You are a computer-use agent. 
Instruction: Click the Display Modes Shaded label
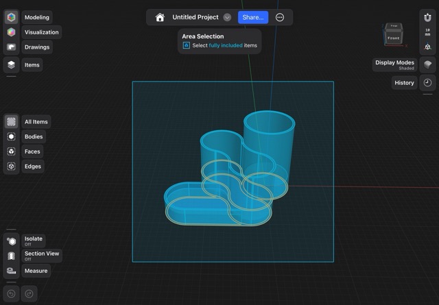click(394, 65)
